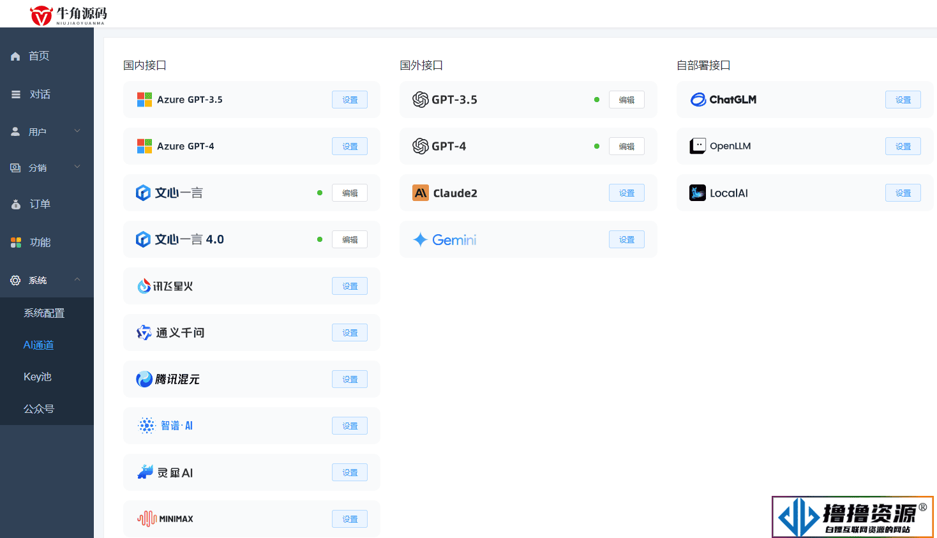Viewport: 937px width, 538px height.
Task: Click 编辑 for 文心一言 4.0
Action: (x=350, y=239)
